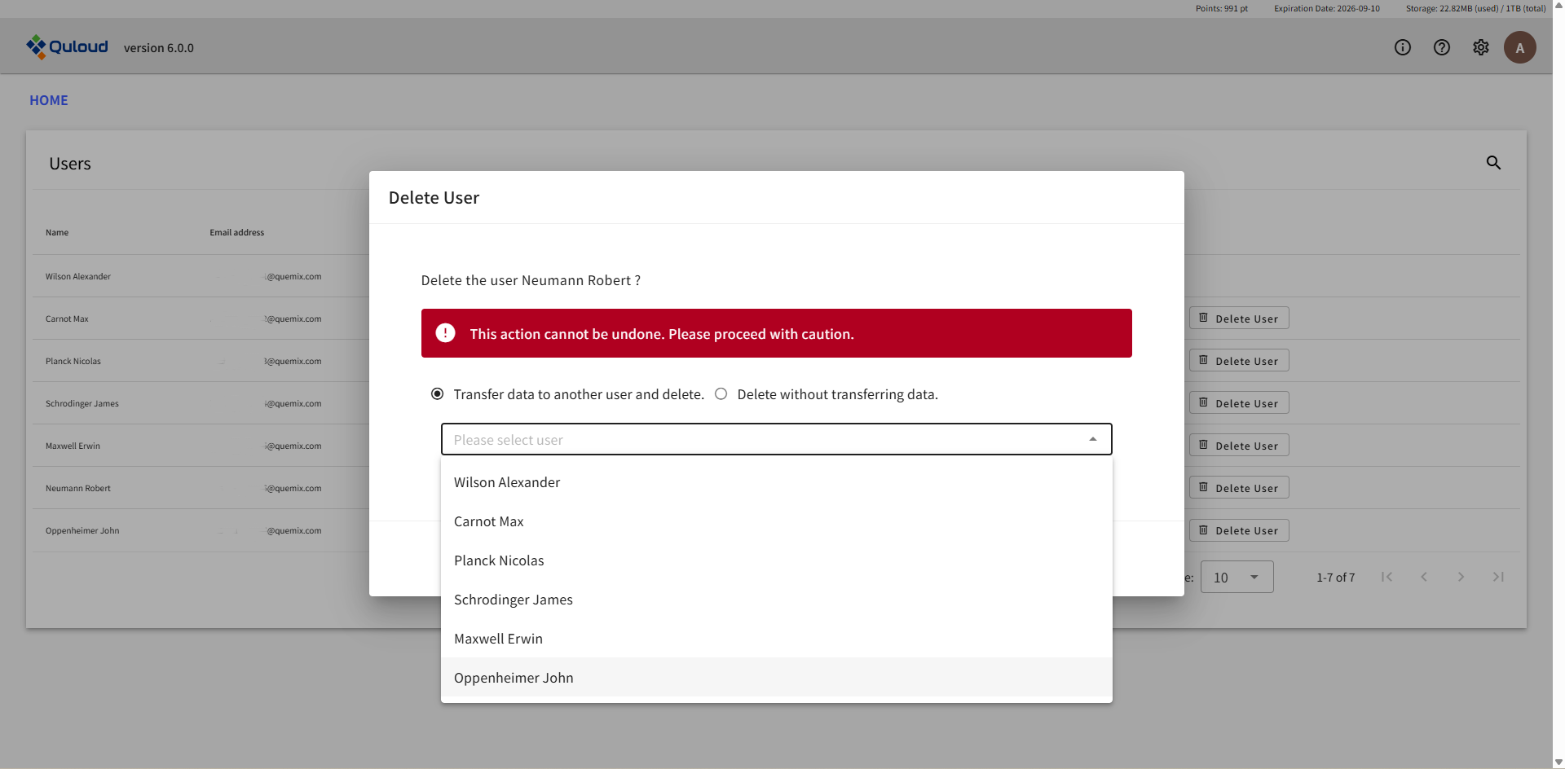Viewport: 1565px width, 769px height.
Task: Choose Oppenheimer John from user list
Action: [x=514, y=678]
